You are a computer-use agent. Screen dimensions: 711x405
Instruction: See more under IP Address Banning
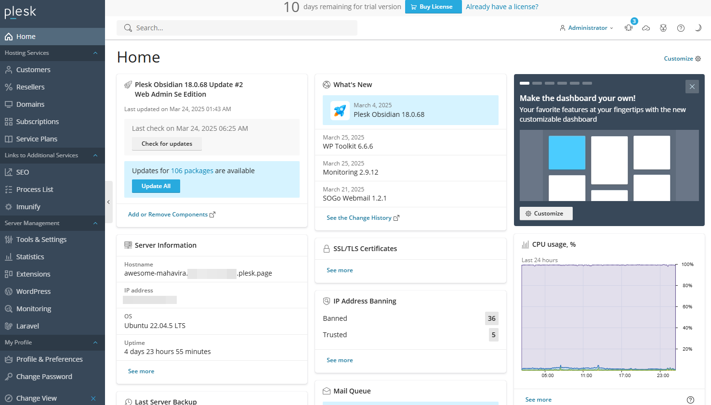click(340, 360)
